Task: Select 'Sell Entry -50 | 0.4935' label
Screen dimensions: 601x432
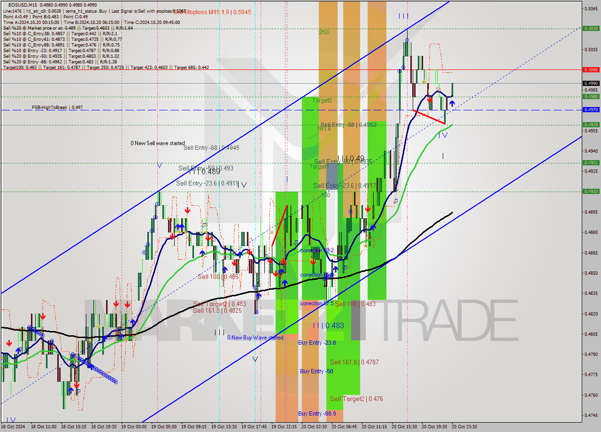Action: pos(343,162)
